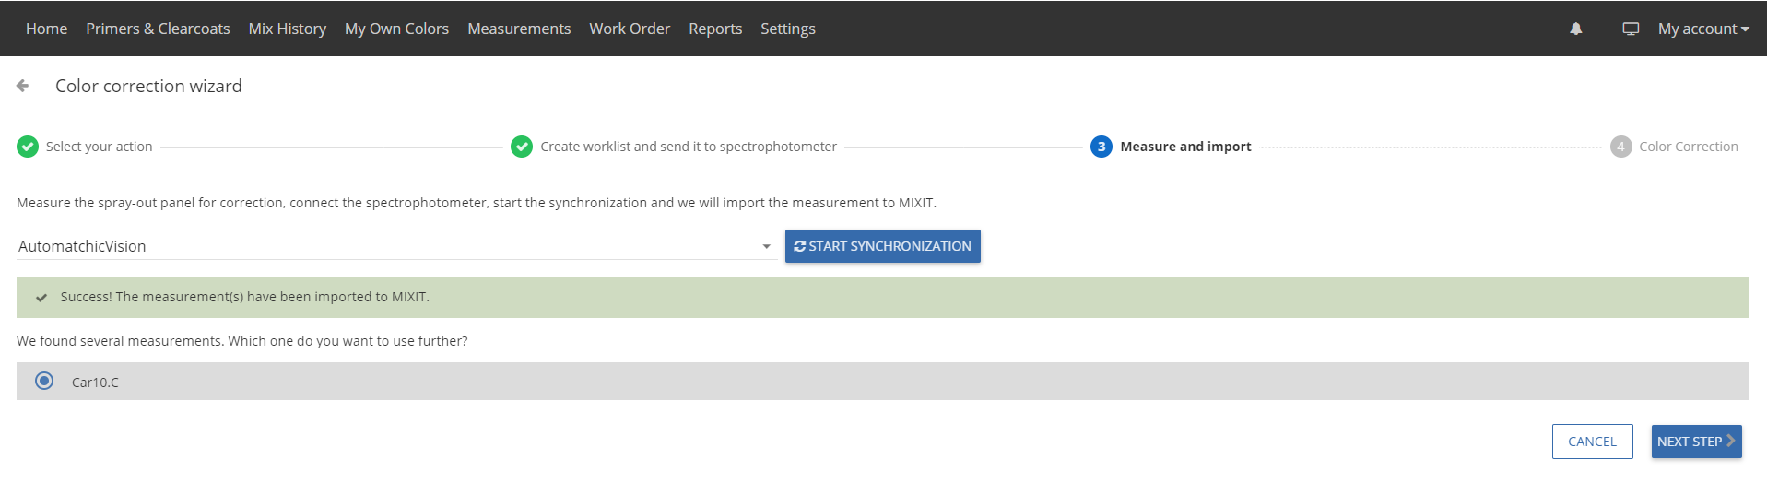Click the Car10.C measurement label
Screen dimensions: 1767x483
point(95,383)
